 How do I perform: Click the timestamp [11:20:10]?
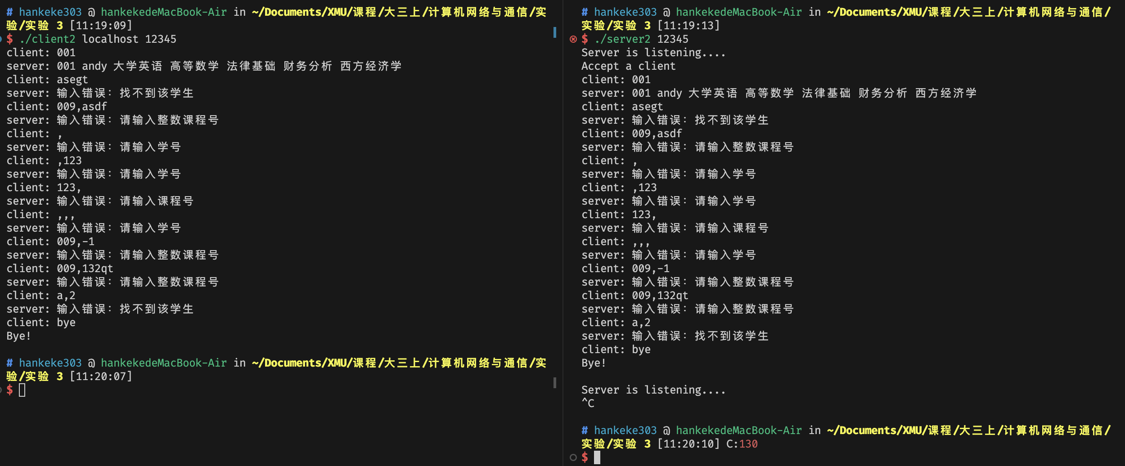tap(688, 444)
